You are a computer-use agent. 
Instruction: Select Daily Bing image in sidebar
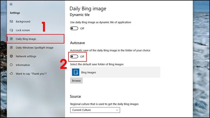tap(36, 39)
